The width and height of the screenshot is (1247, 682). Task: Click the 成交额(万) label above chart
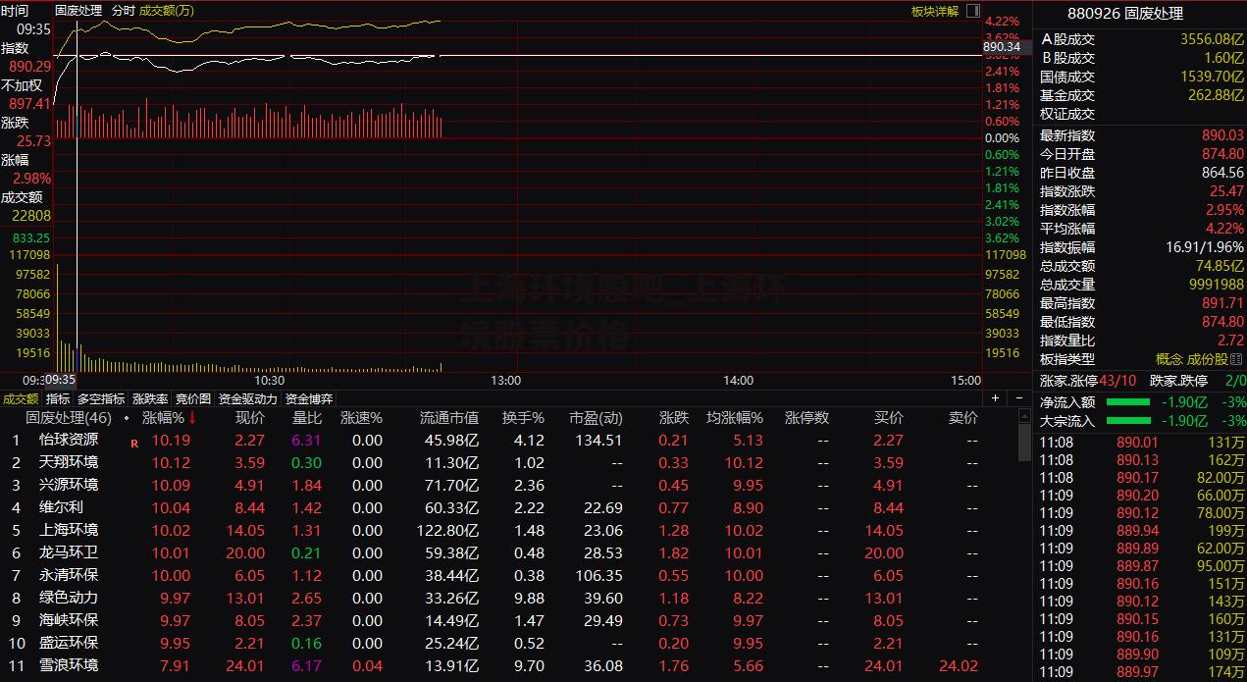(x=167, y=11)
